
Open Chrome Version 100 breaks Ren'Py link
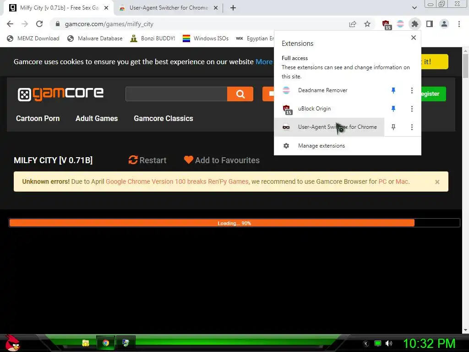tap(177, 181)
